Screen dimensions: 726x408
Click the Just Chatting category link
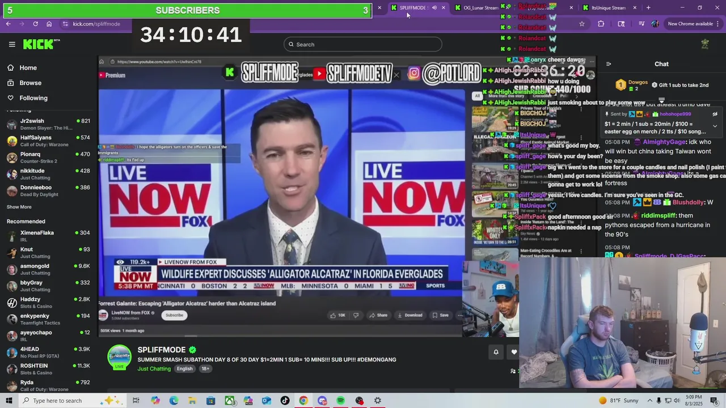154,369
